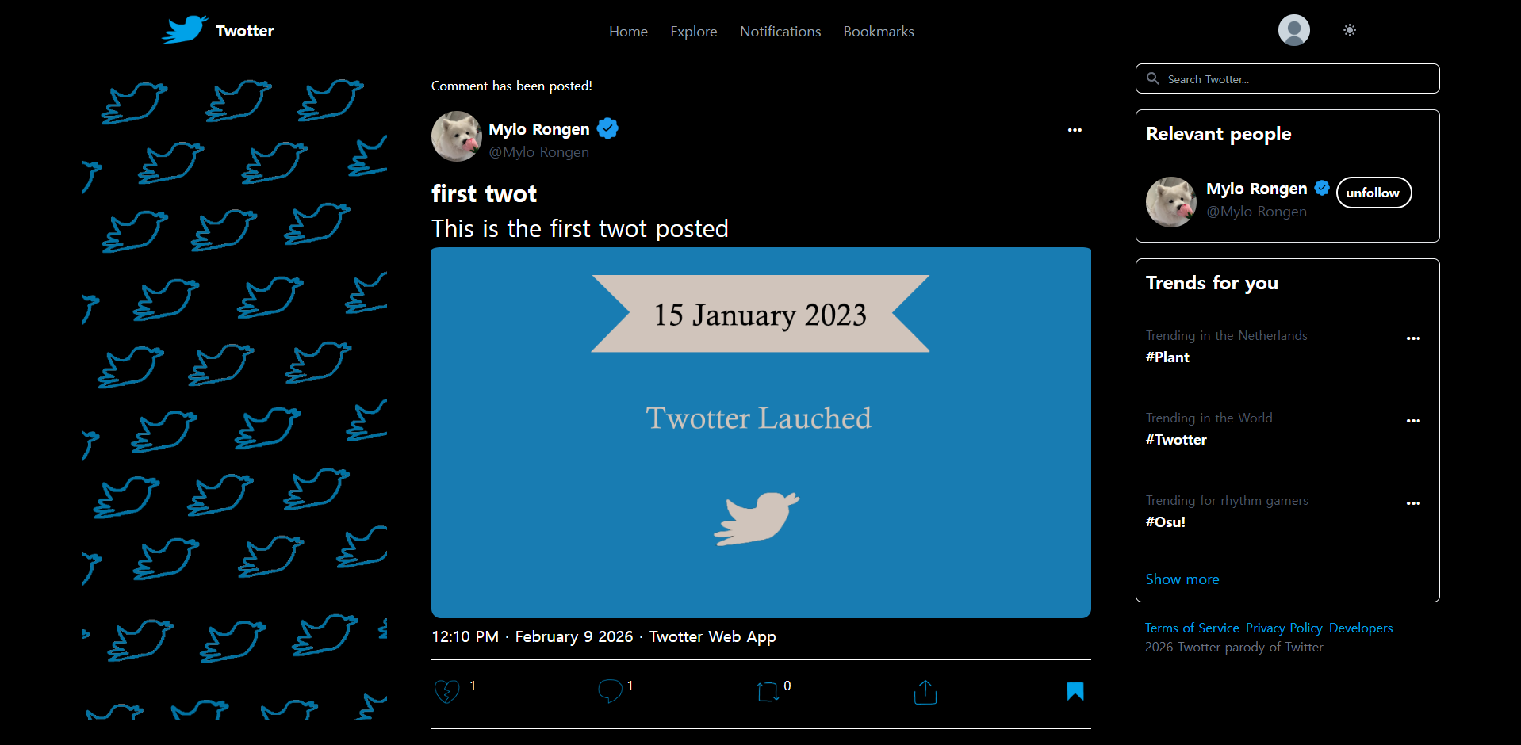This screenshot has height=745, width=1521.
Task: Open the tweet options ellipsis menu
Action: click(1075, 129)
